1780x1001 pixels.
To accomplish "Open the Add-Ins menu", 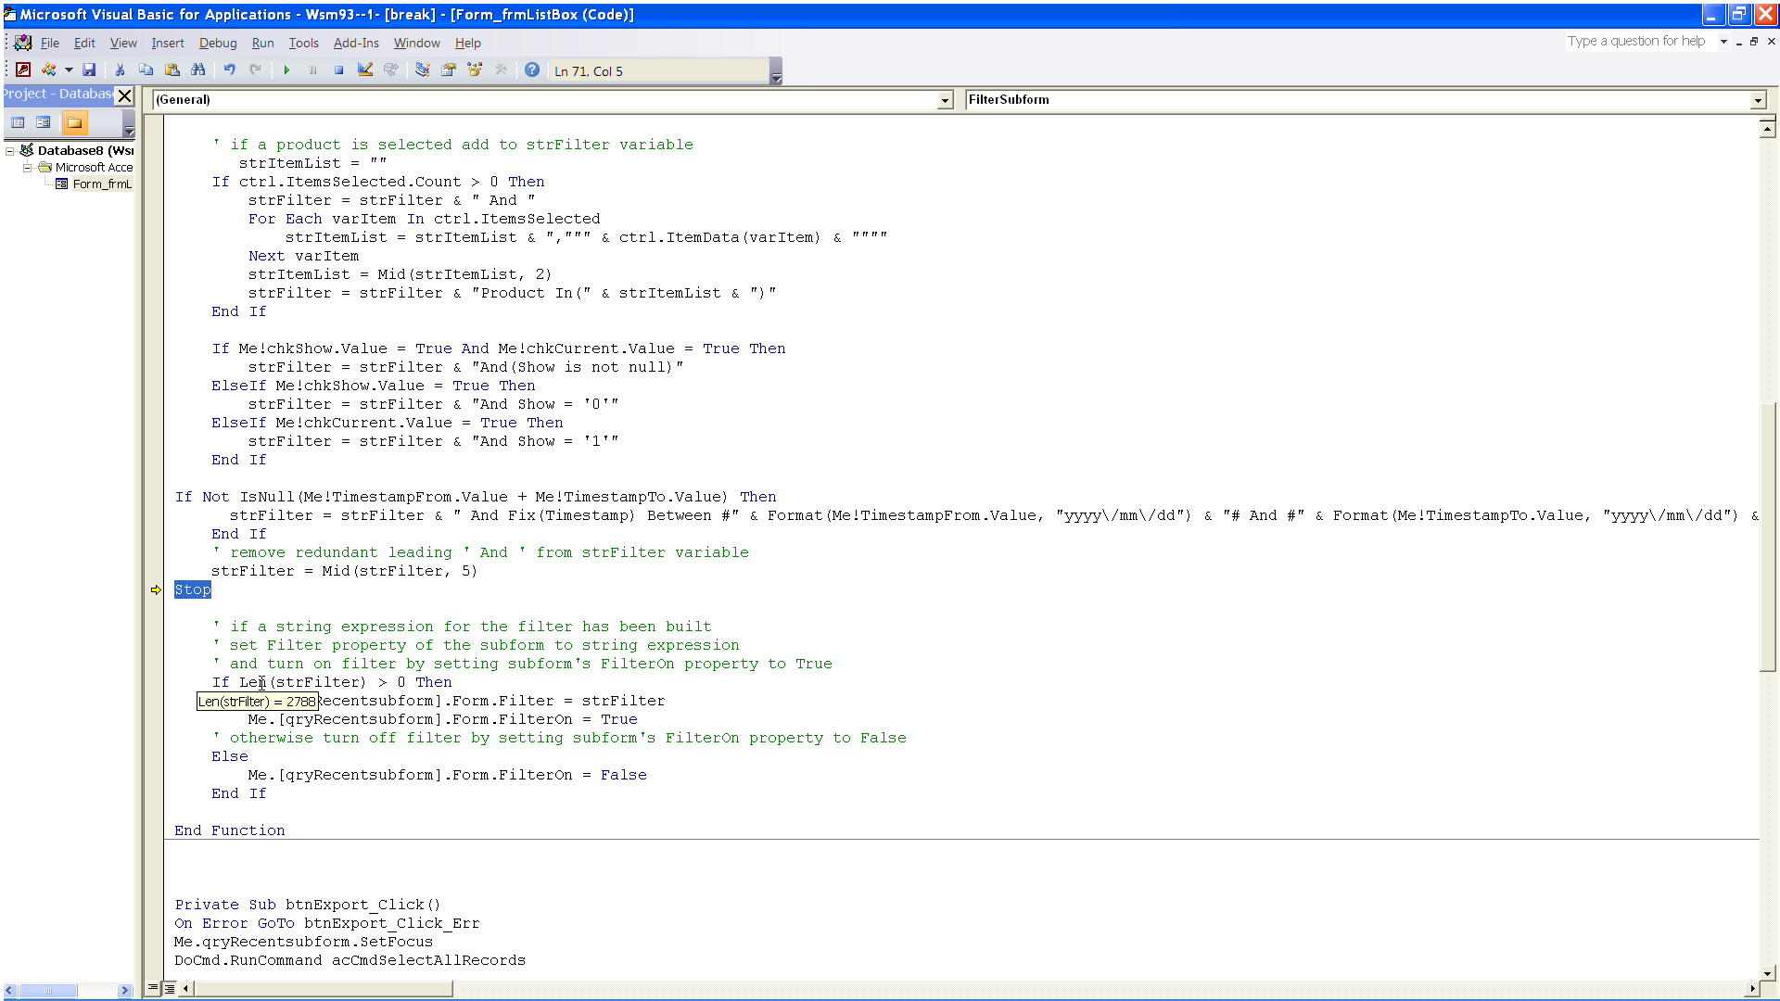I will 355,43.
